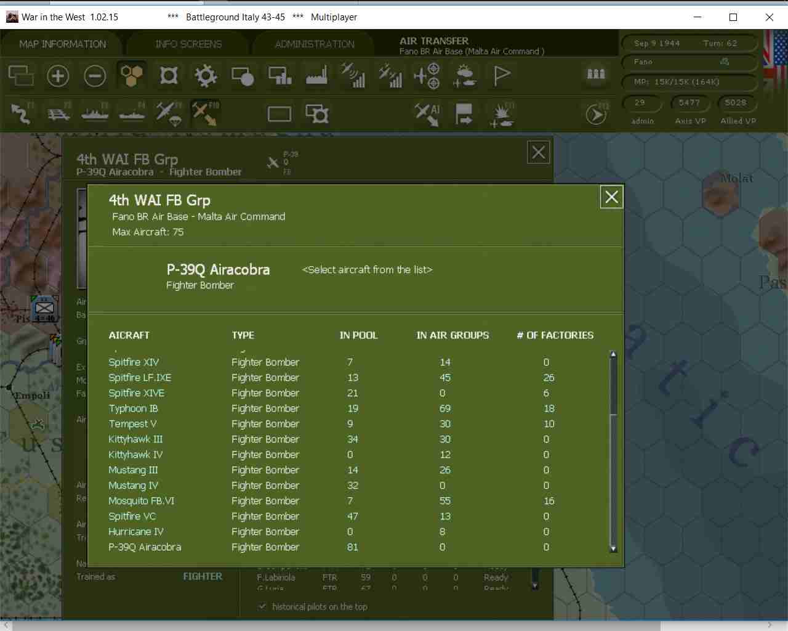This screenshot has width=788, height=631.
Task: Click the TYPE column header
Action: point(243,335)
